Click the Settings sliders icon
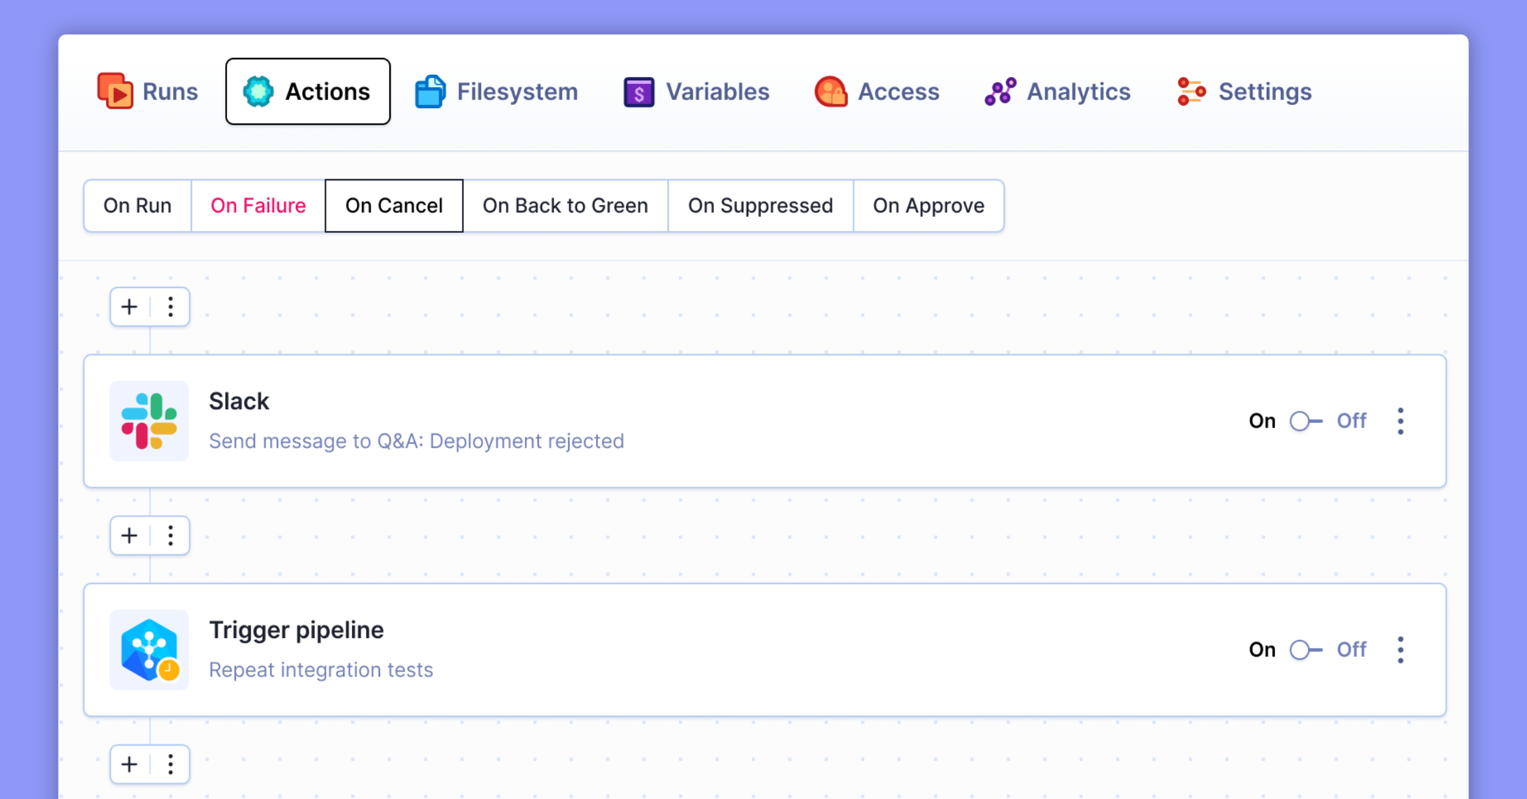The width and height of the screenshot is (1527, 799). click(x=1191, y=92)
